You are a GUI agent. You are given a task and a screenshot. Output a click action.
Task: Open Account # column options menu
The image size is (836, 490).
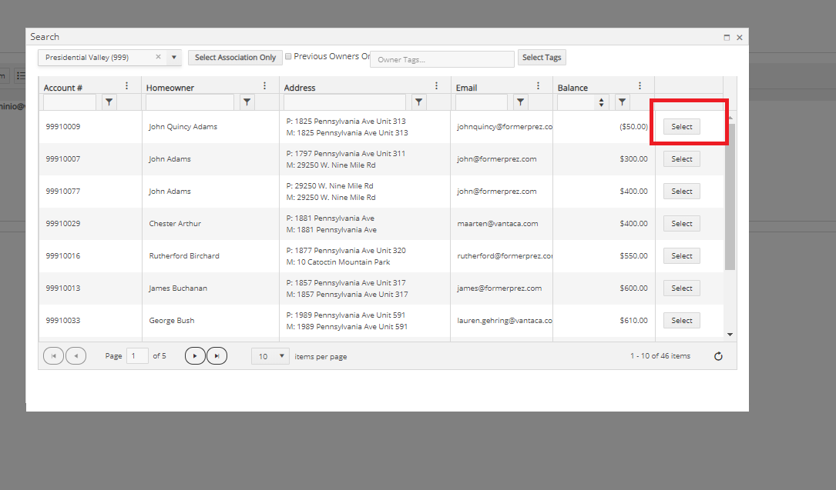point(127,85)
